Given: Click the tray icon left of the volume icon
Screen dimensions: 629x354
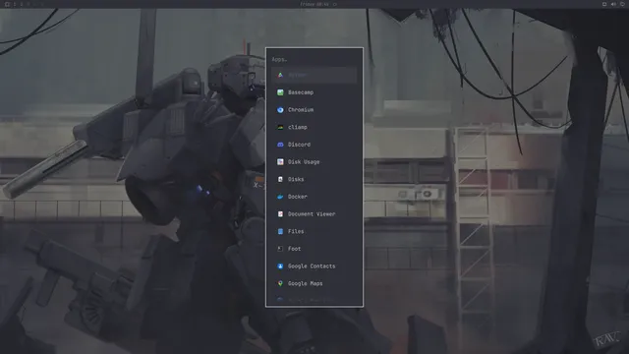Looking at the screenshot, I should [x=604, y=4].
